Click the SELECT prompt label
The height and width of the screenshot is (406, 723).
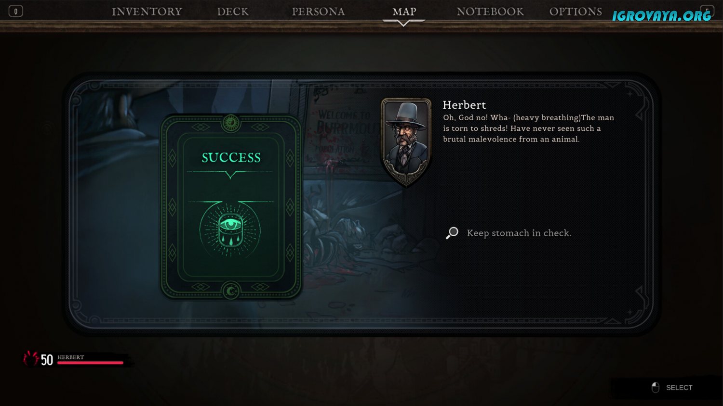[679, 388]
